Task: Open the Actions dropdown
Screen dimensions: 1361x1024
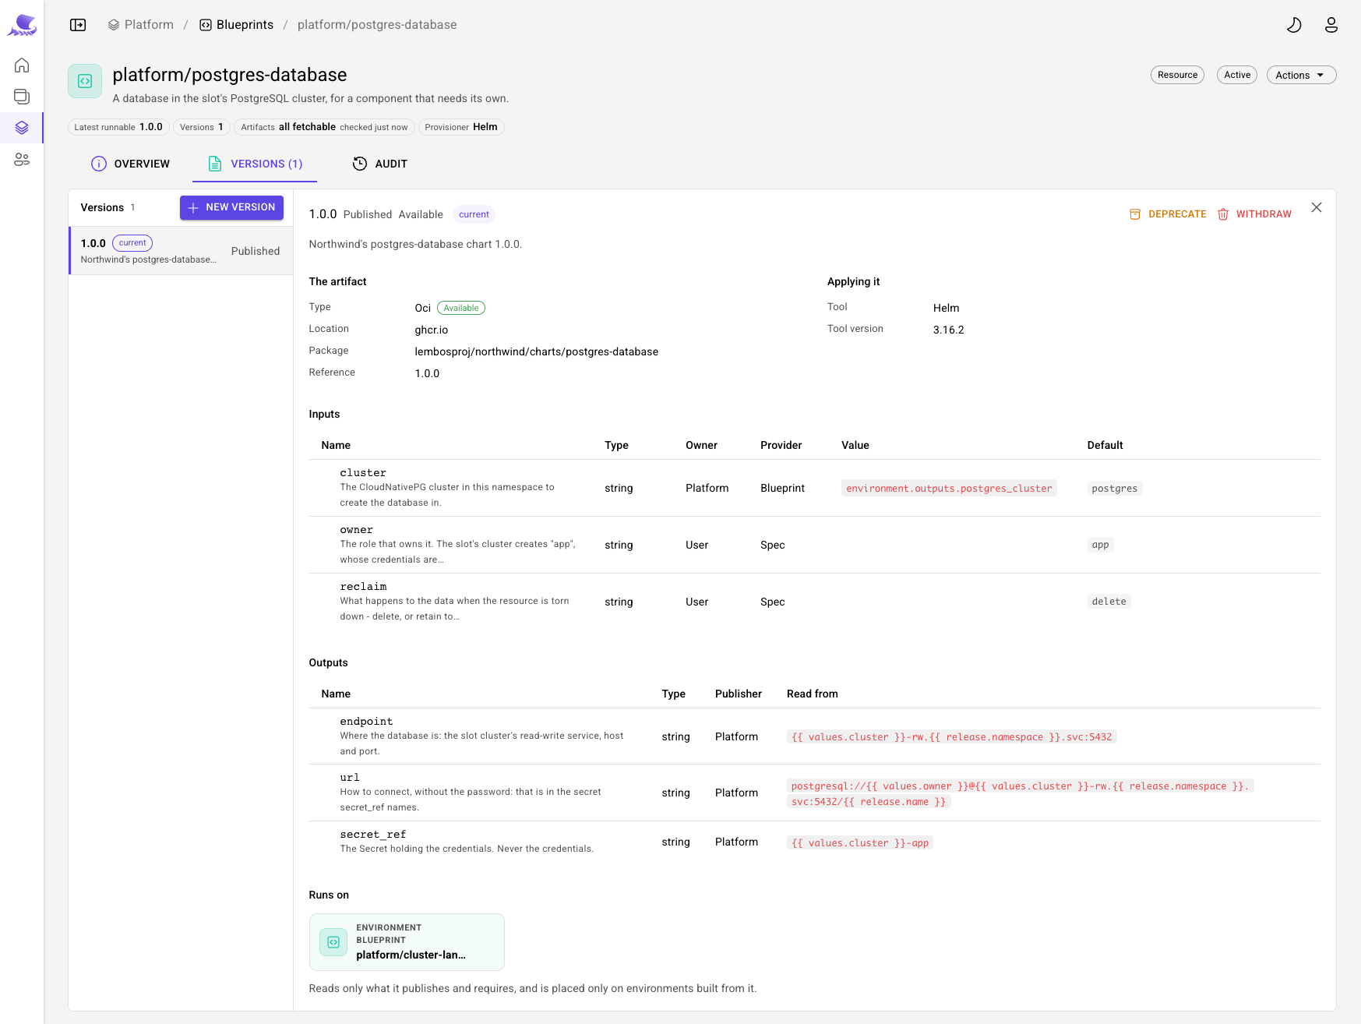Action: (1301, 75)
